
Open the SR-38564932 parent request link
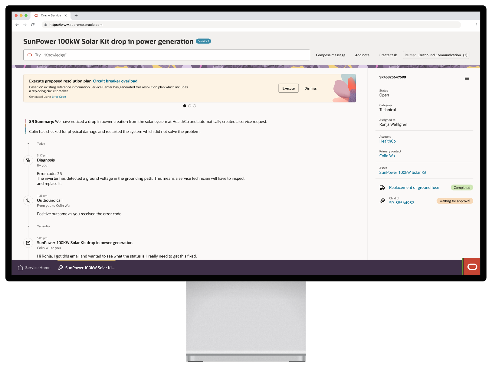(402, 203)
